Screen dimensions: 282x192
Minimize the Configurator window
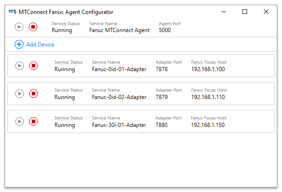224,12
